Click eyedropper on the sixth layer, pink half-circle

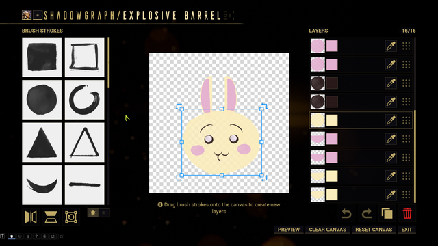click(391, 139)
